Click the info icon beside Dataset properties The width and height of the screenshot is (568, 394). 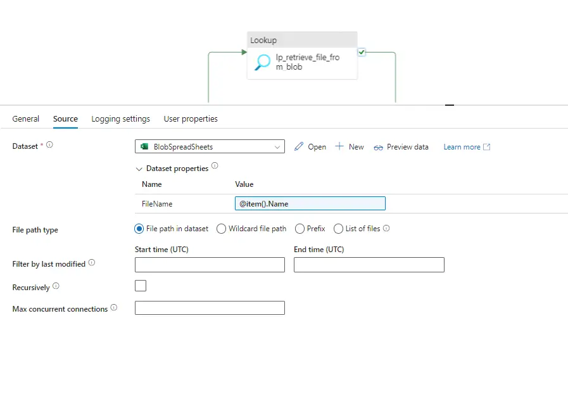(213, 166)
